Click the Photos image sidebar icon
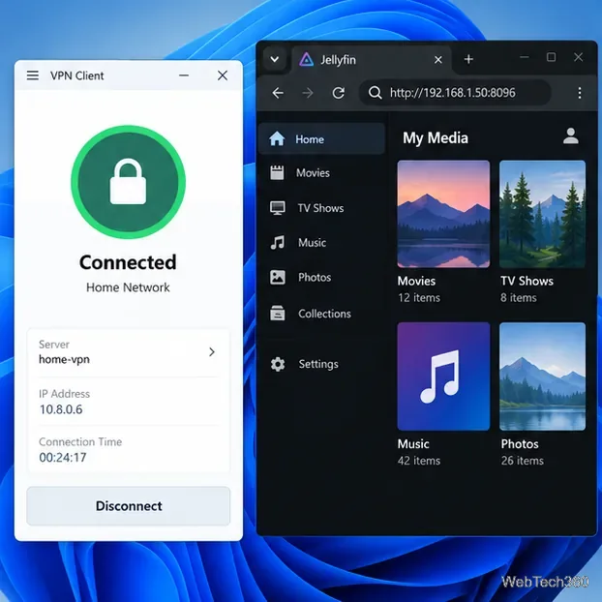602x602 pixels. click(277, 277)
